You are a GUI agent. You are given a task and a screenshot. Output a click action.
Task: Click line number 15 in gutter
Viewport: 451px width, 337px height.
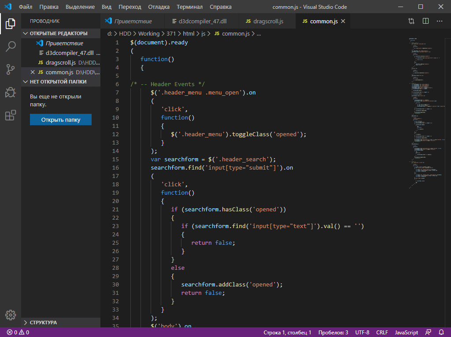(x=115, y=159)
